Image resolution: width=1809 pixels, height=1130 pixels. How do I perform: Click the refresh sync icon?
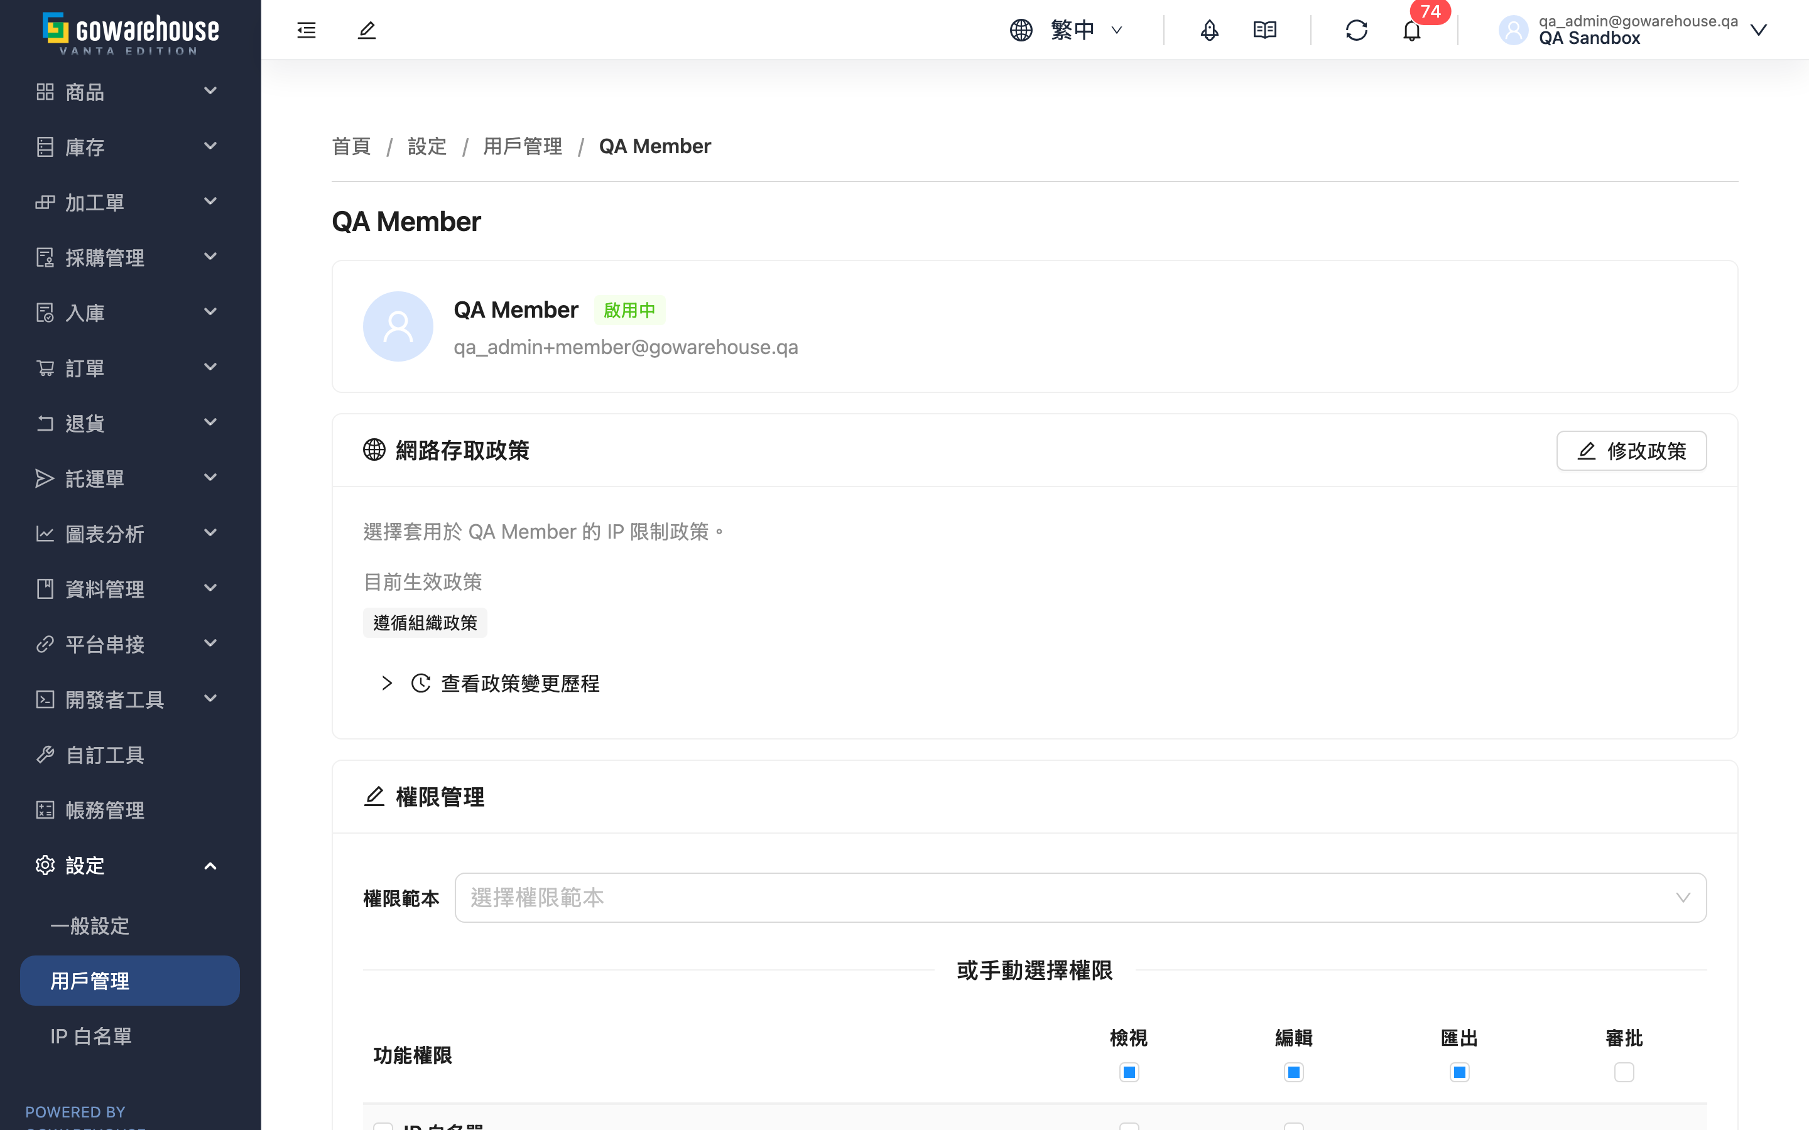(x=1356, y=30)
